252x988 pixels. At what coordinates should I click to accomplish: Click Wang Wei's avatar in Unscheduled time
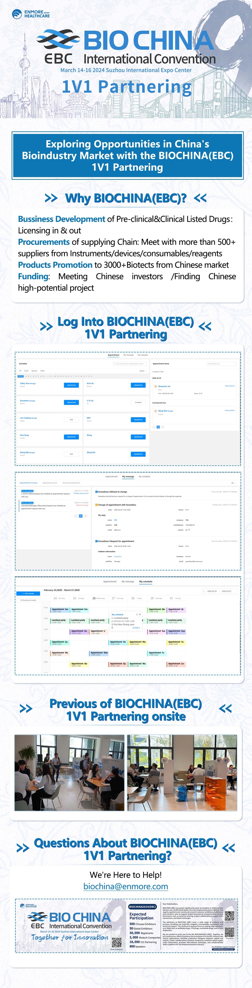coord(156,411)
